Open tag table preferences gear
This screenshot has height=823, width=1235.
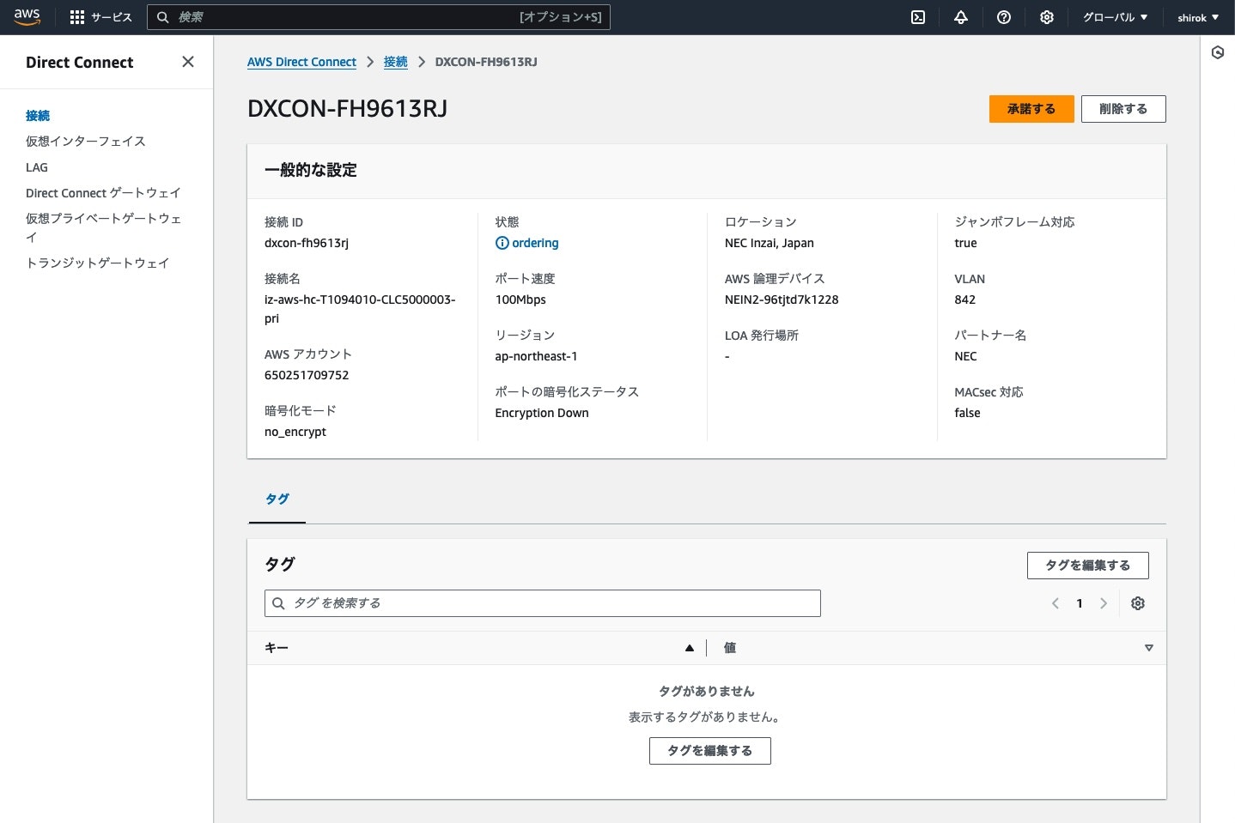[1138, 603]
